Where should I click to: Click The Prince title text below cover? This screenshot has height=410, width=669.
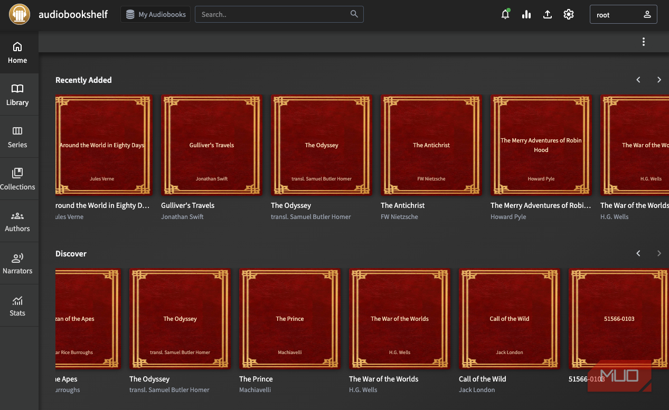coord(256,379)
